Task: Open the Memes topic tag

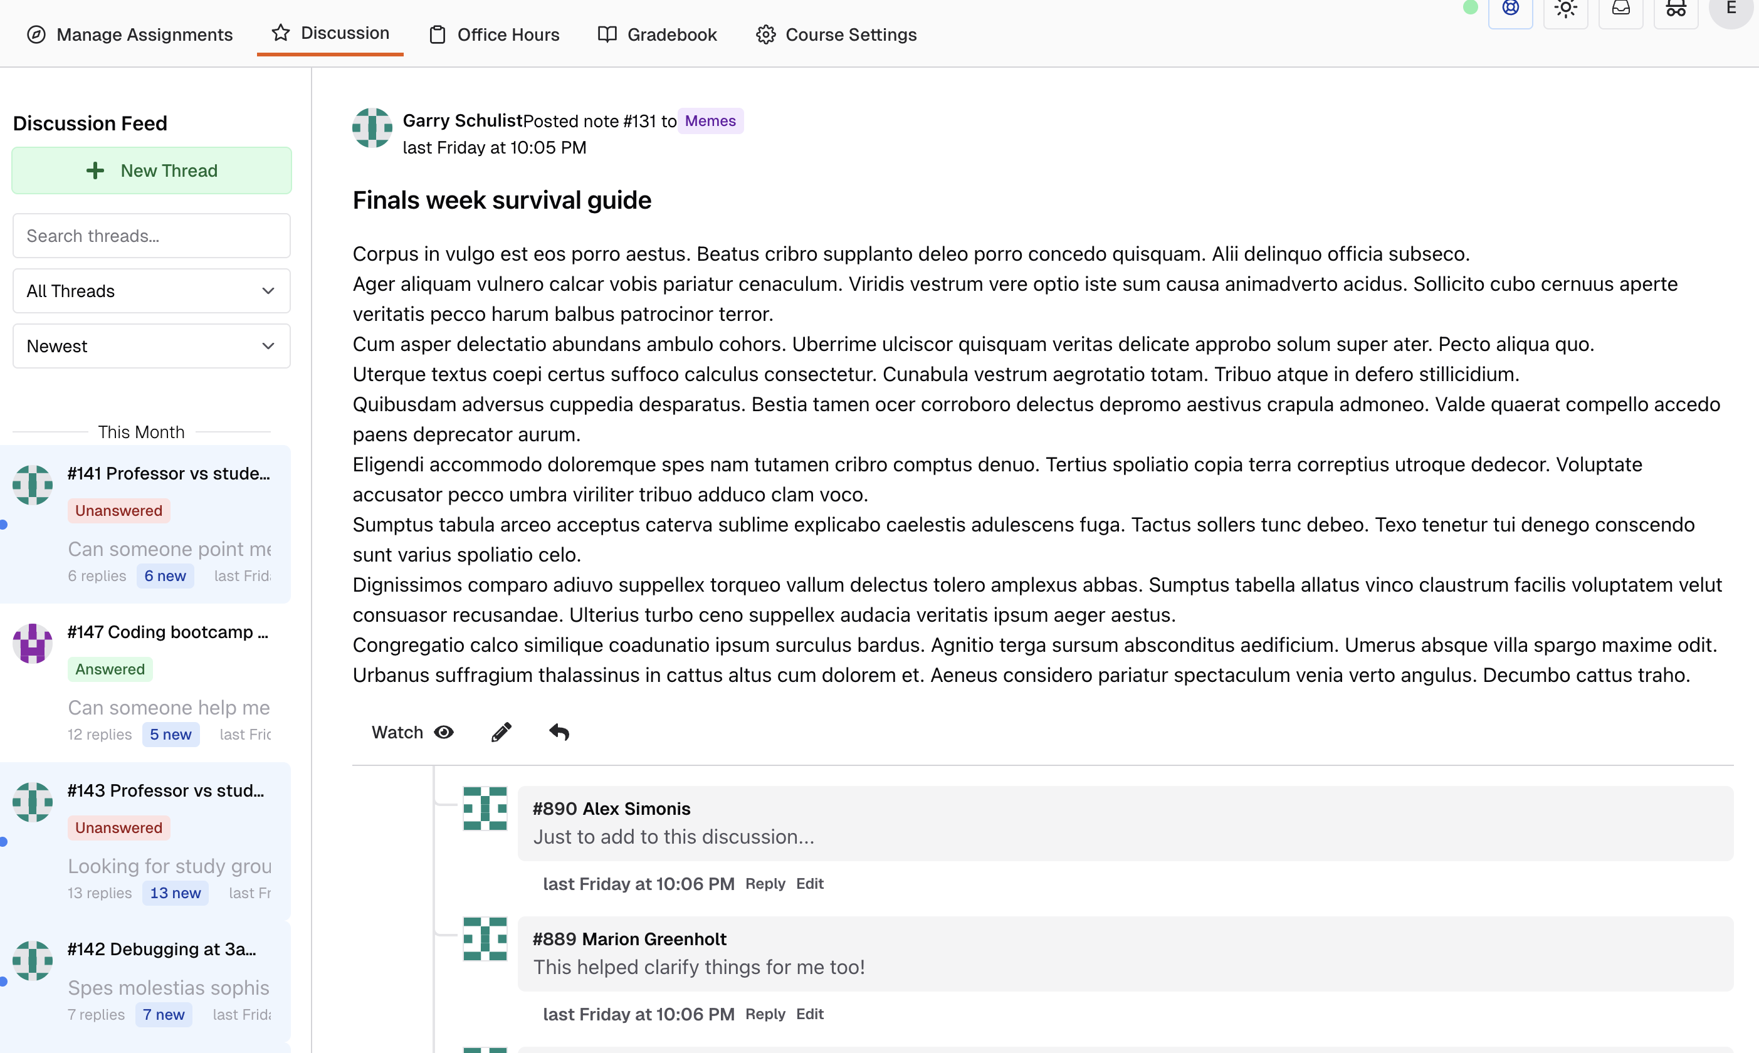Action: (x=710, y=120)
